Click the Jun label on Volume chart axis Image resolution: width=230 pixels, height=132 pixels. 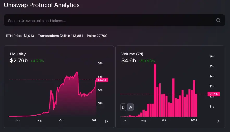click(125, 120)
